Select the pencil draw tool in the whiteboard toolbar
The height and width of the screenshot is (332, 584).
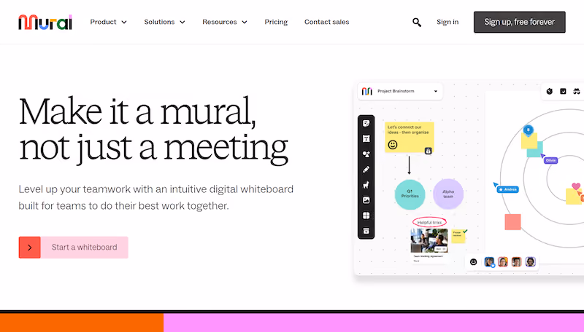pos(366,170)
